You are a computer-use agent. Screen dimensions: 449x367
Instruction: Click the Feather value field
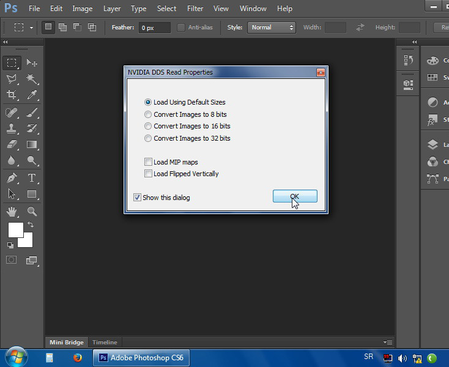pos(155,28)
